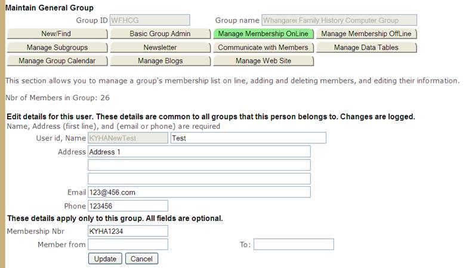The width and height of the screenshot is (466, 268).
Task: Click into the Phone field
Action: [x=128, y=206]
